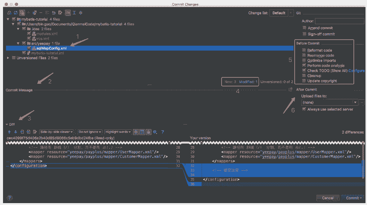Open the Side-by-side viewer dropdown
This screenshot has width=367, height=205.
click(57, 132)
